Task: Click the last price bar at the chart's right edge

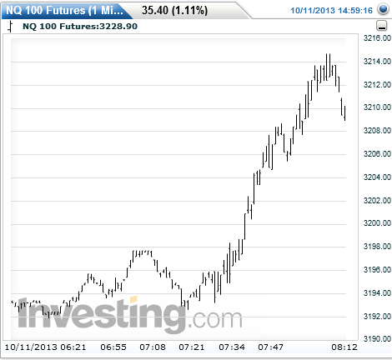Action: [x=345, y=113]
